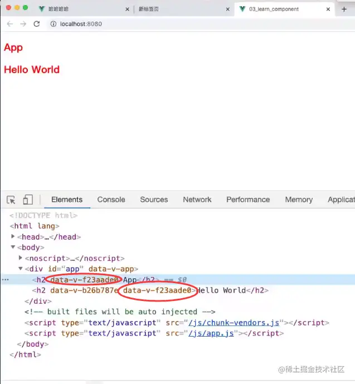Expand the noscript element node

click(21, 257)
